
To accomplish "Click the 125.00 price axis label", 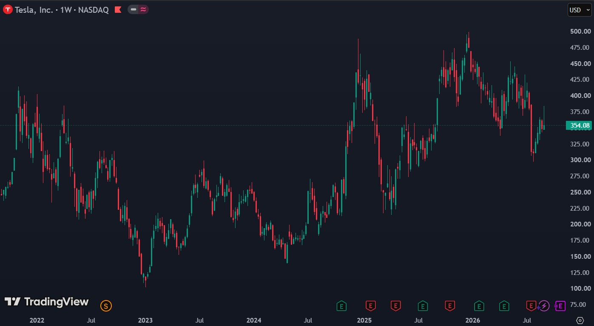I will click(580, 272).
